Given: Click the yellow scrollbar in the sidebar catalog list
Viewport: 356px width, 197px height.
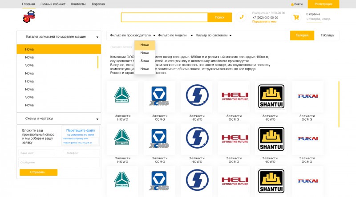Looking at the screenshot, I should click(98, 62).
